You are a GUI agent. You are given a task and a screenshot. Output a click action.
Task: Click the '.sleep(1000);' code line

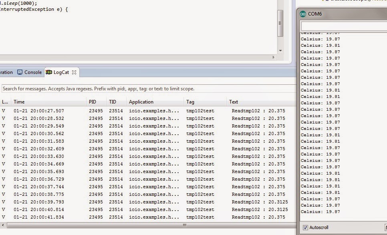point(18,3)
